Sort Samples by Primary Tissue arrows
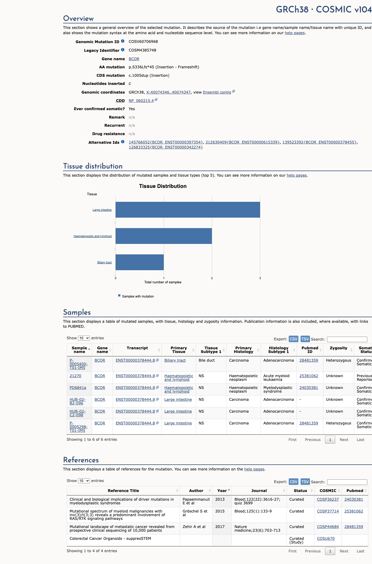This screenshot has width=372, height=564. tap(193, 350)
